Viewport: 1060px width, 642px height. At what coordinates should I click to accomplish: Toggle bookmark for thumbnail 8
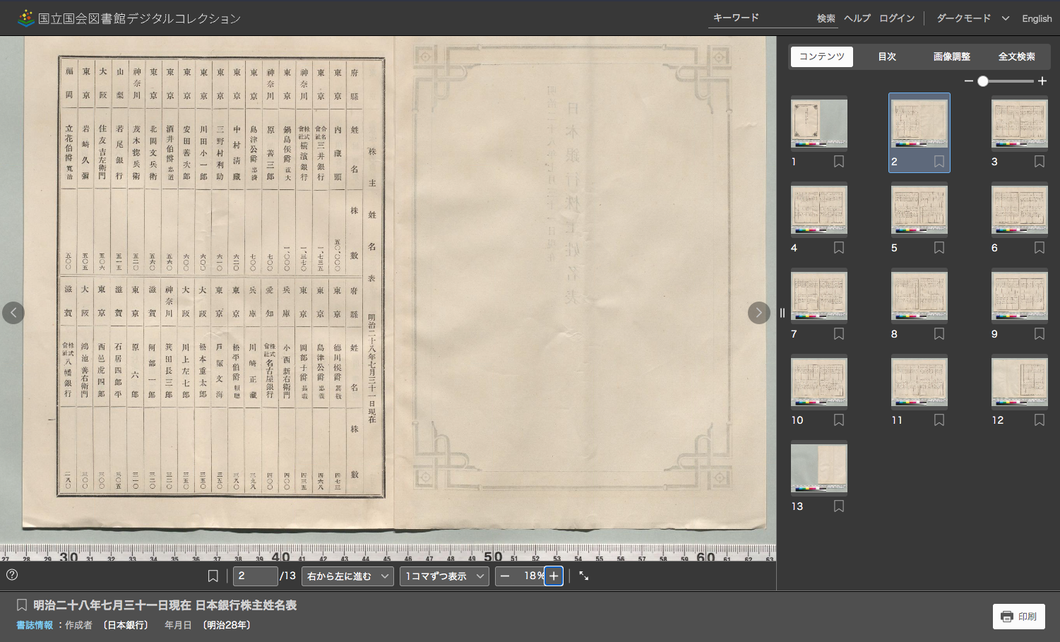(939, 334)
